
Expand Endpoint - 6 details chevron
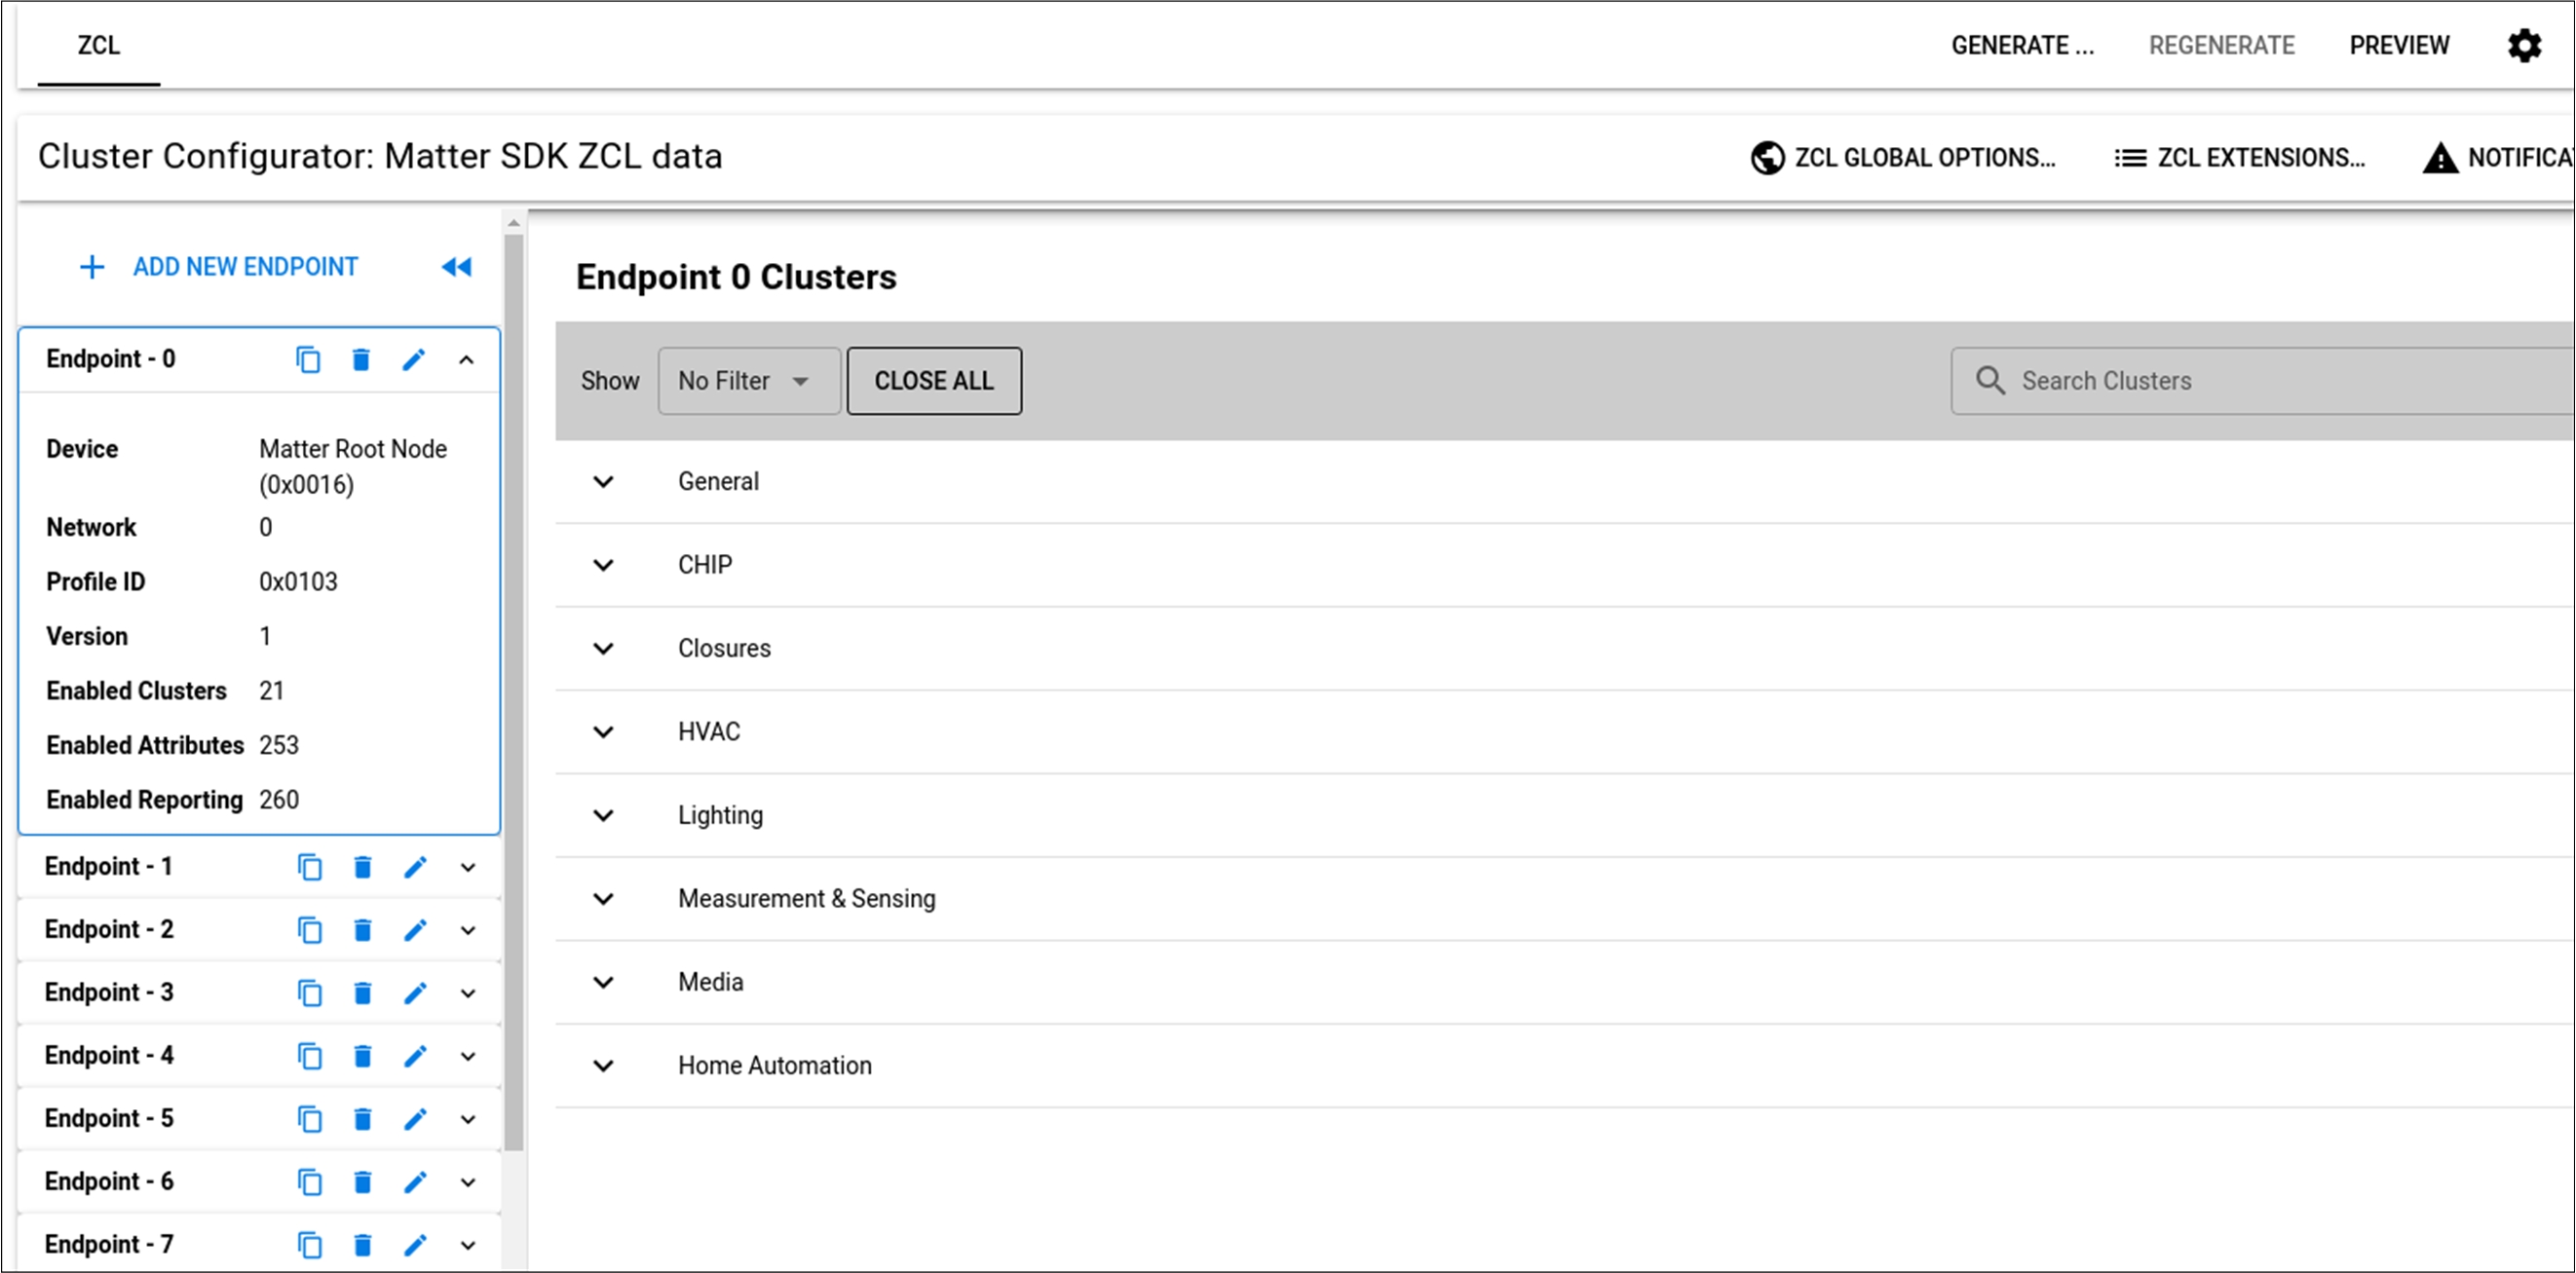468,1183
